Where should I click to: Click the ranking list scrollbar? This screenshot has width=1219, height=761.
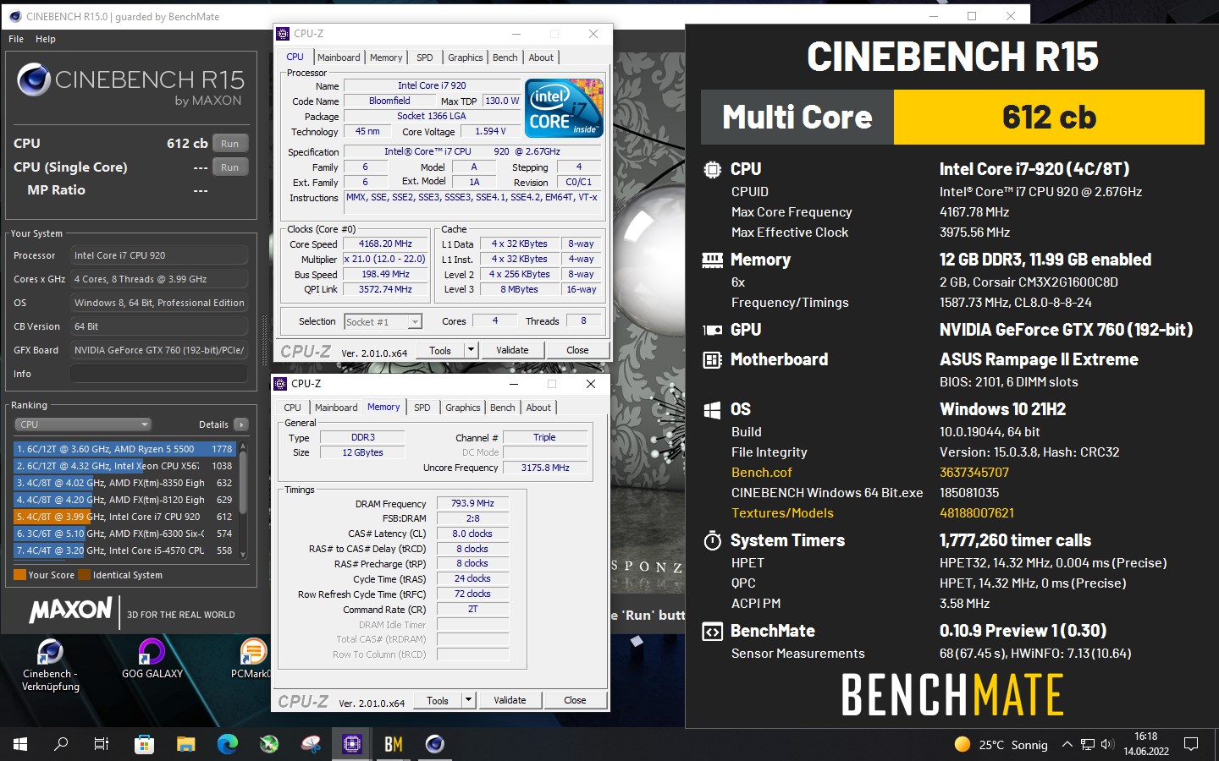click(243, 500)
